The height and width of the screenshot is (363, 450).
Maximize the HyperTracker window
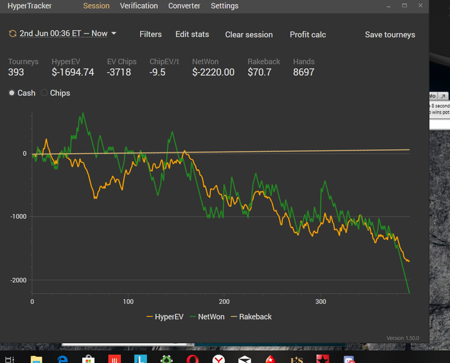(404, 5)
